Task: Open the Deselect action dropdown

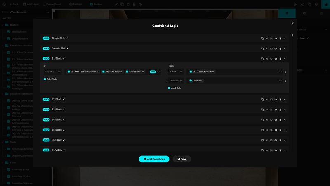Action: point(176,81)
